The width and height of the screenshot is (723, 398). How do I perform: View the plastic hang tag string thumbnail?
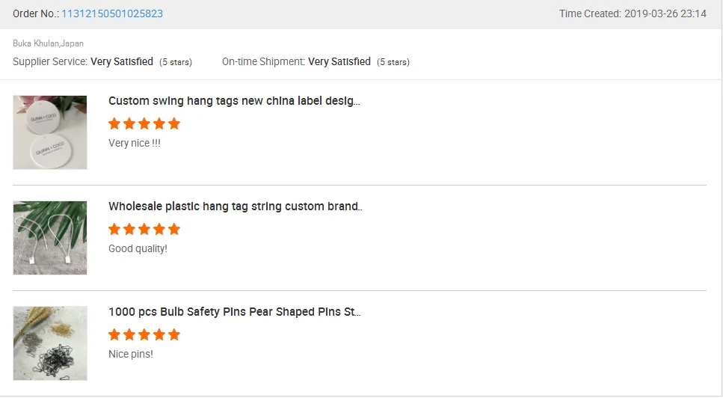coord(50,238)
